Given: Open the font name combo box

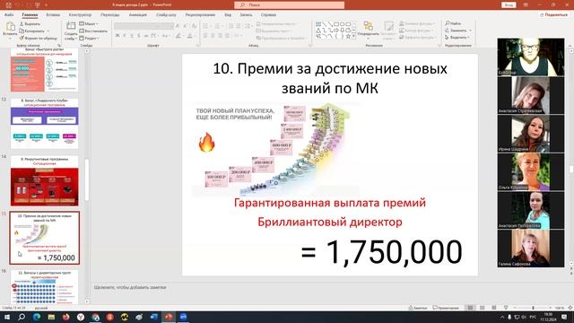Looking at the screenshot, I should coord(143,26).
